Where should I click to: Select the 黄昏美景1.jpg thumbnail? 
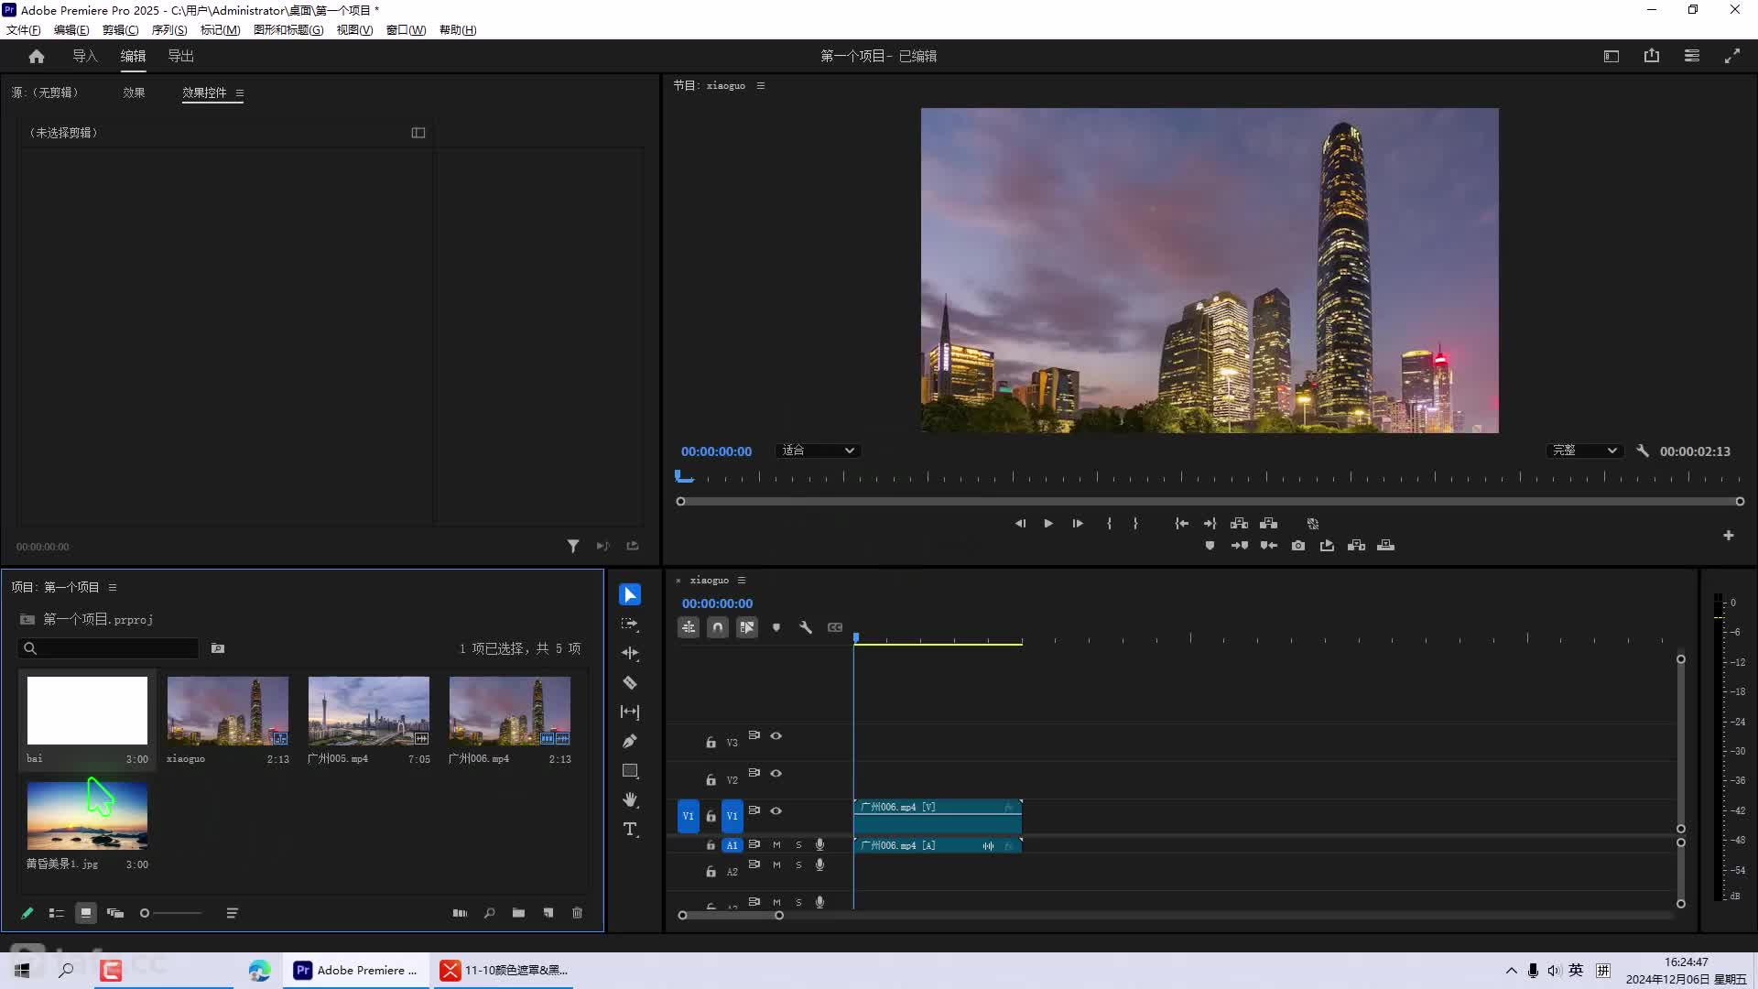(x=87, y=815)
